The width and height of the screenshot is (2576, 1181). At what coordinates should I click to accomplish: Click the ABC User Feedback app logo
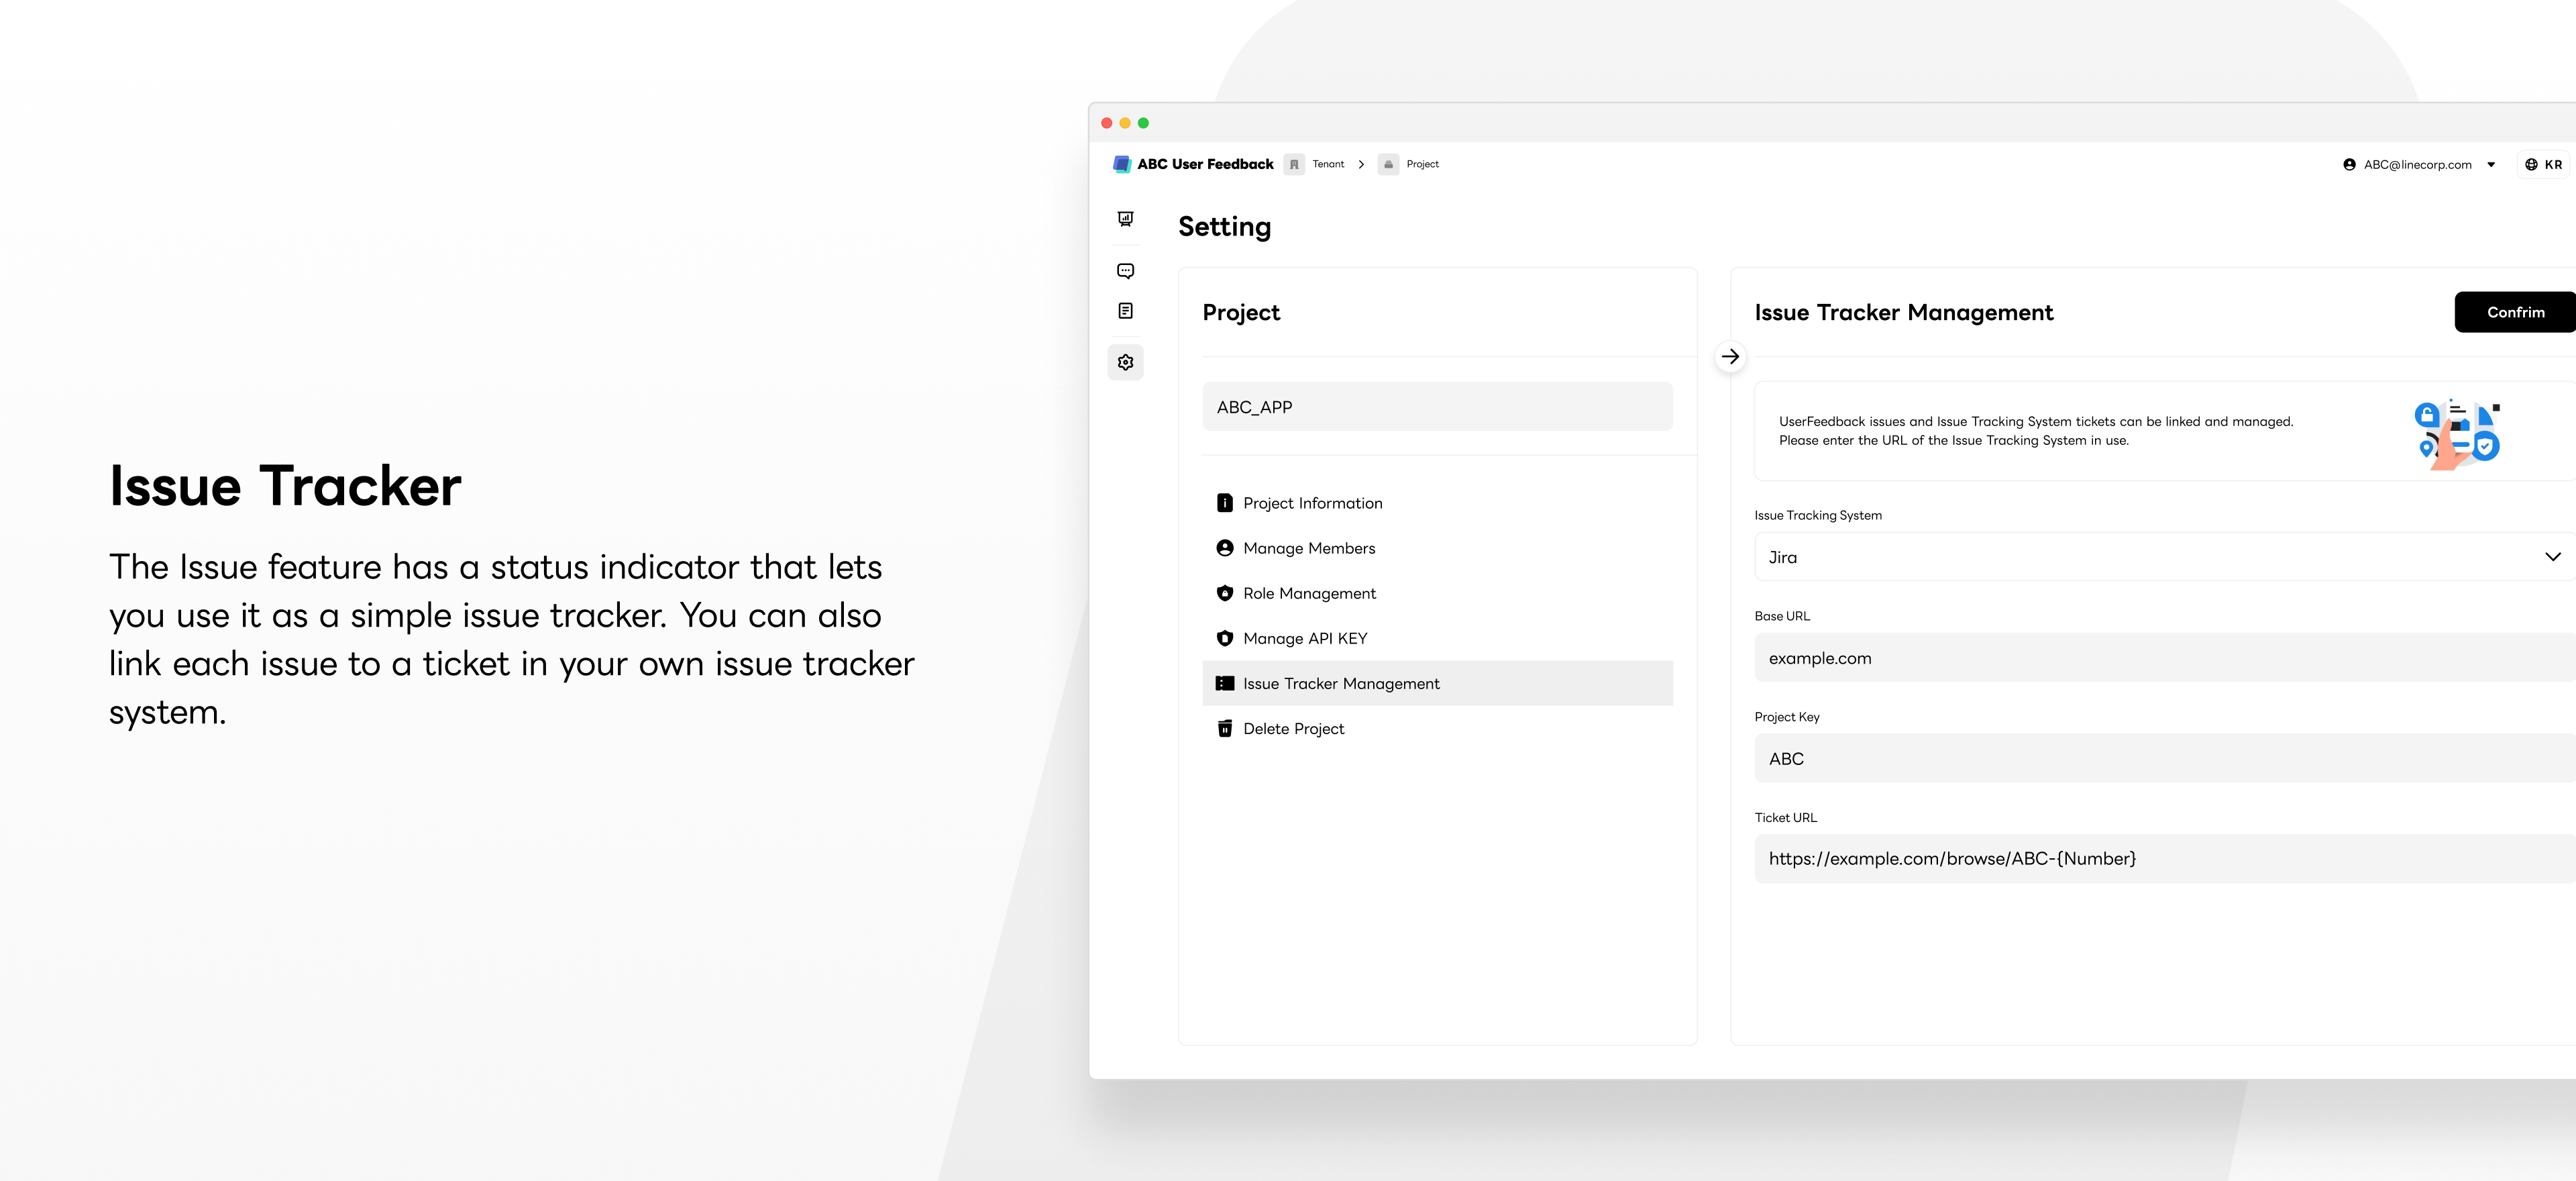[1120, 162]
